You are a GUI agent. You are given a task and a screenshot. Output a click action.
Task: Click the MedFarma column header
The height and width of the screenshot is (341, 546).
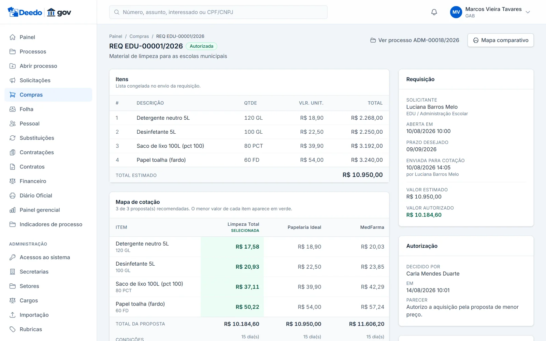point(372,227)
